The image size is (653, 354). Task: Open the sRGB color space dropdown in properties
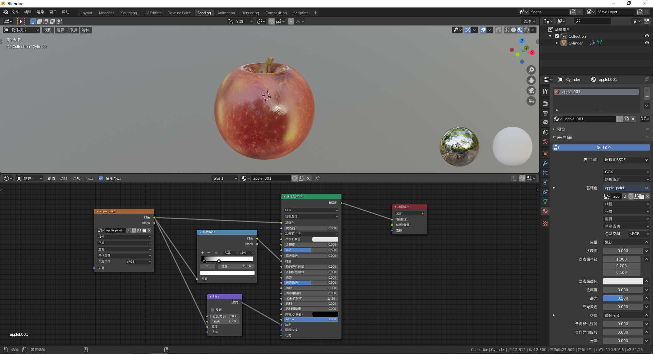639,234
